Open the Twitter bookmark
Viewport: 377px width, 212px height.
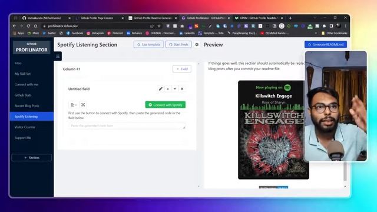pyautogui.click(x=49, y=33)
